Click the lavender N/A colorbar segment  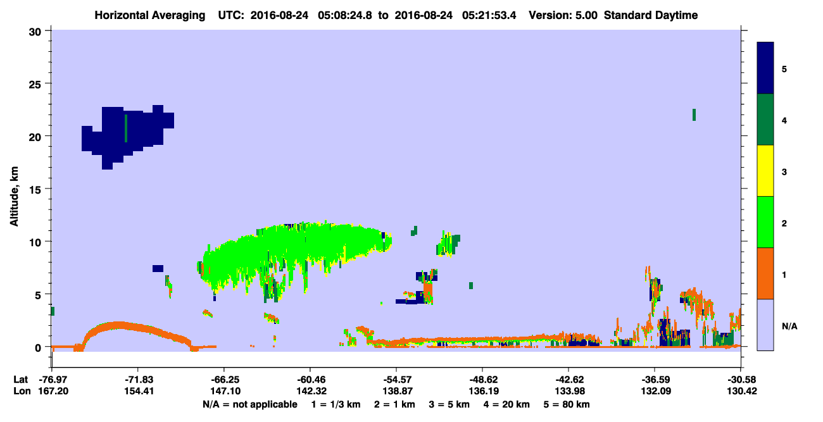[x=765, y=325]
